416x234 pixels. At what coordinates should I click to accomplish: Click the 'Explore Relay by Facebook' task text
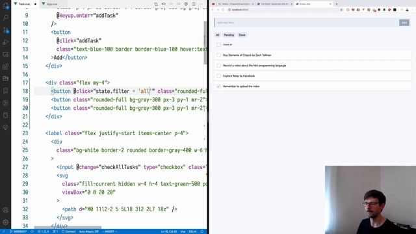tap(239, 76)
